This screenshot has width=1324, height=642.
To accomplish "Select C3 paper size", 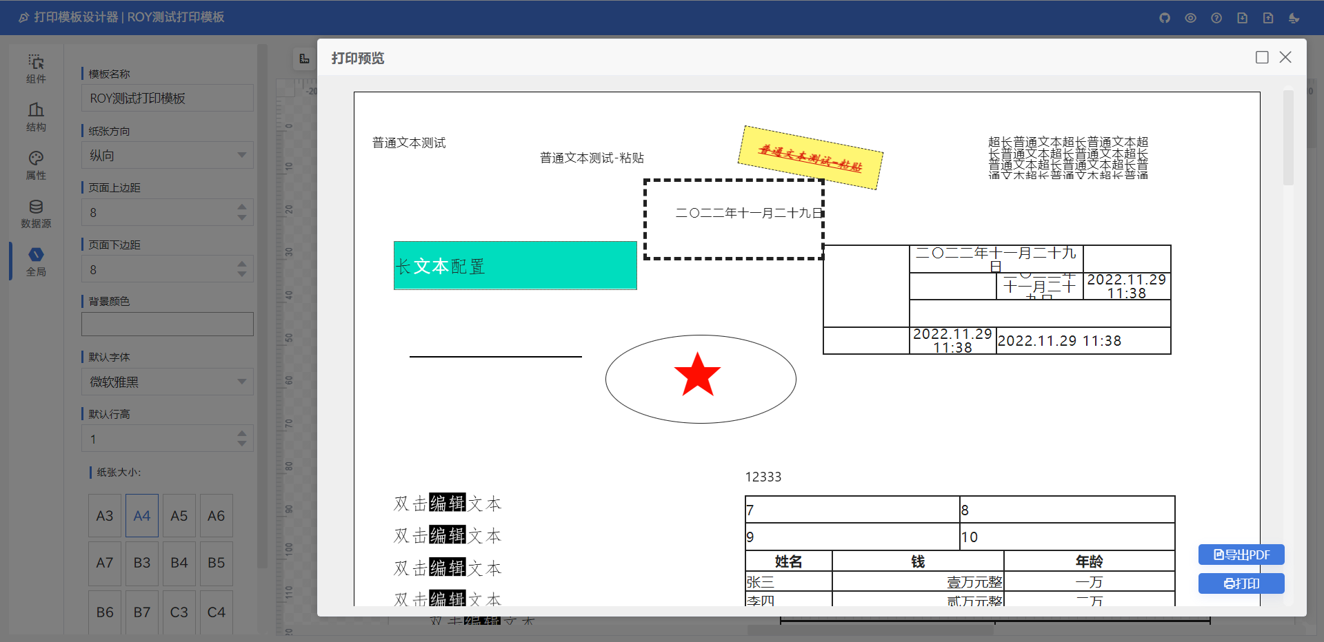I will [x=179, y=612].
